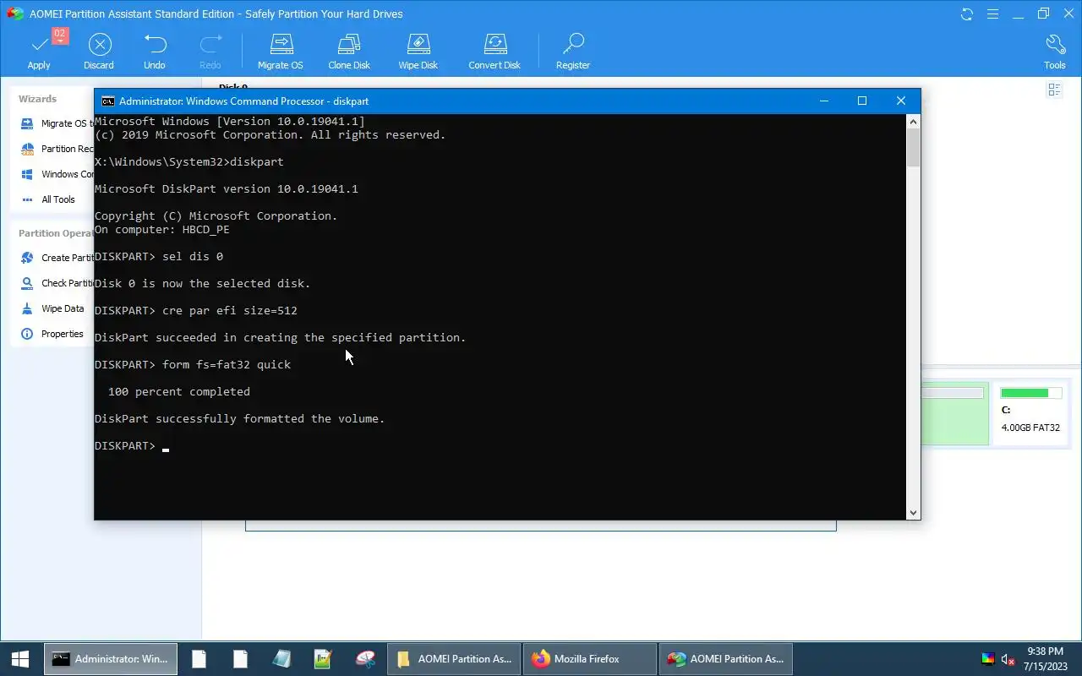The image size is (1082, 676).
Task: Open the Tools wrench menu
Action: point(1055,51)
